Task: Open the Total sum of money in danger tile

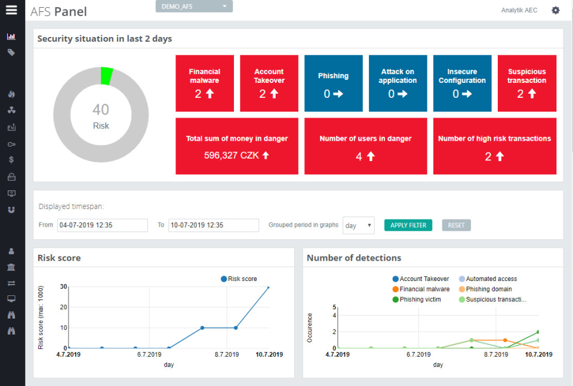Action: [237, 146]
